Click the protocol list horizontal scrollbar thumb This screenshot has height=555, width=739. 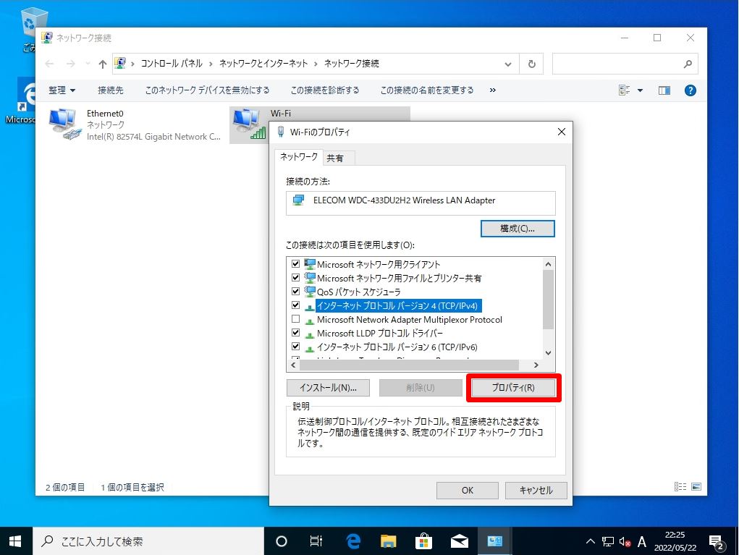click(x=410, y=365)
